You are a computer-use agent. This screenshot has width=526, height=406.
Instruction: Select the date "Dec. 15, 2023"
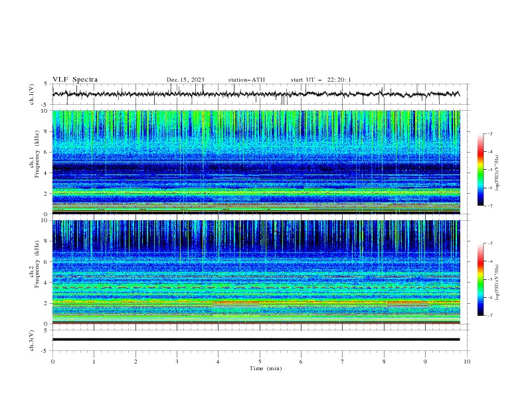pyautogui.click(x=185, y=80)
